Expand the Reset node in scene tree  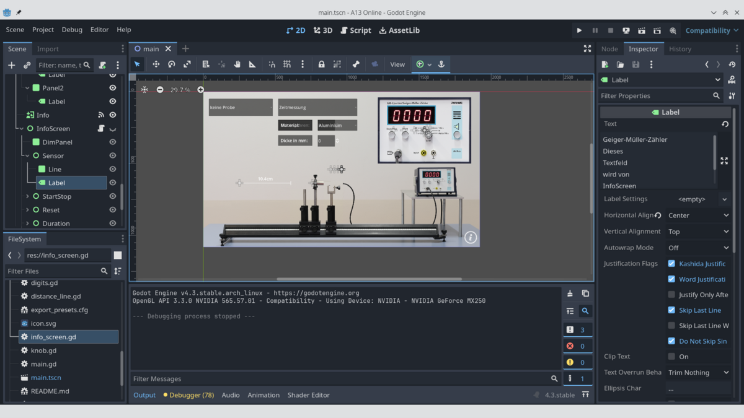click(27, 210)
